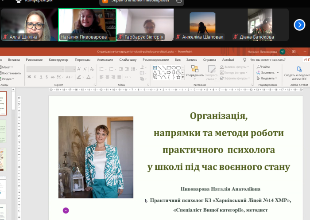
Task: Toggle text shadow (S) formatting
Action: [47, 77]
